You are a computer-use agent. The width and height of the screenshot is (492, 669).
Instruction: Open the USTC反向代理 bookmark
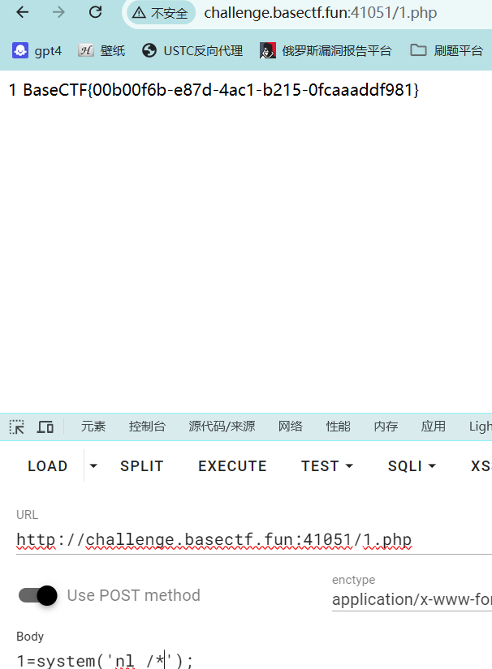192,50
